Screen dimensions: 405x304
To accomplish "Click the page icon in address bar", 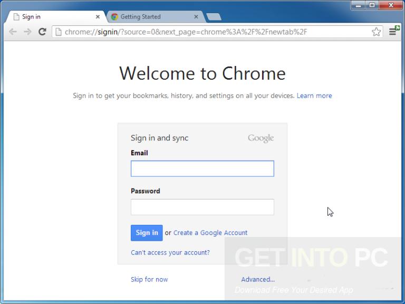I will point(59,32).
